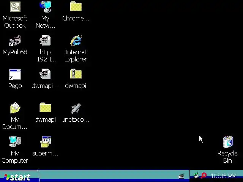The image size is (243, 182).
Task: Click the Start button on the taskbar
Action: click(x=19, y=177)
